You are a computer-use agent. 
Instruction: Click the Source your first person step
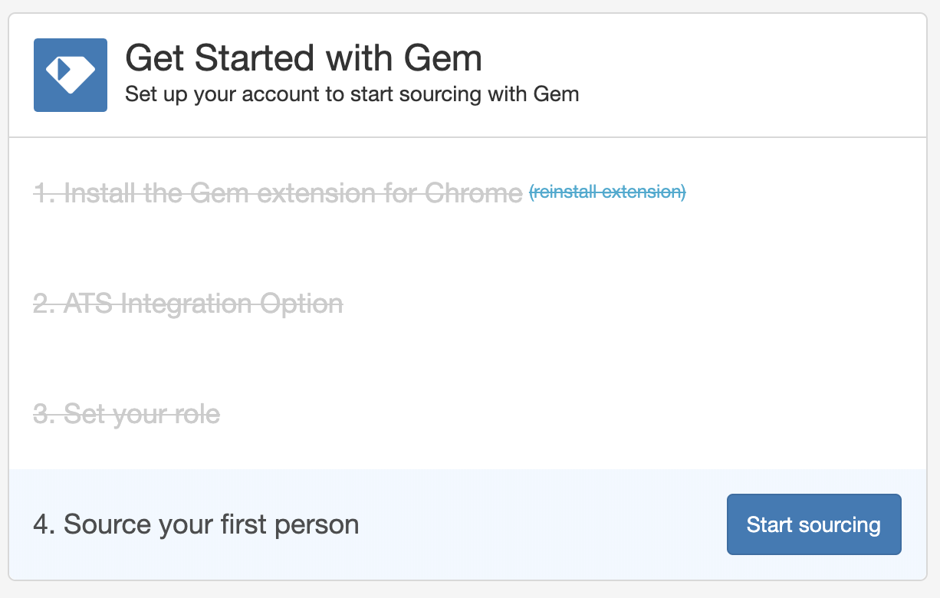click(x=196, y=524)
